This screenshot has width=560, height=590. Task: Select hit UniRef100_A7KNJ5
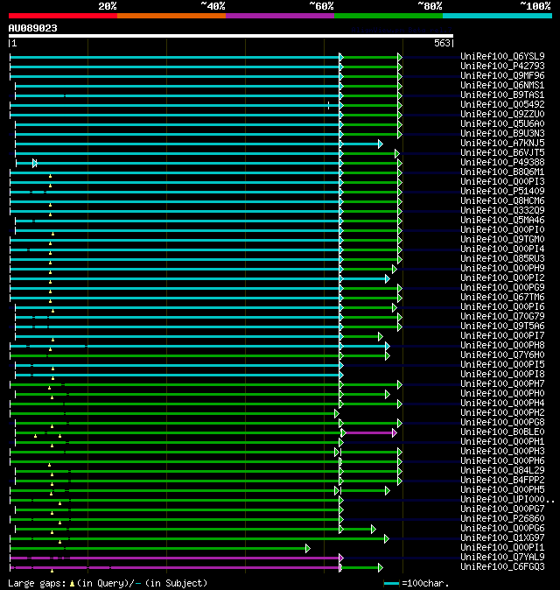(x=502, y=143)
